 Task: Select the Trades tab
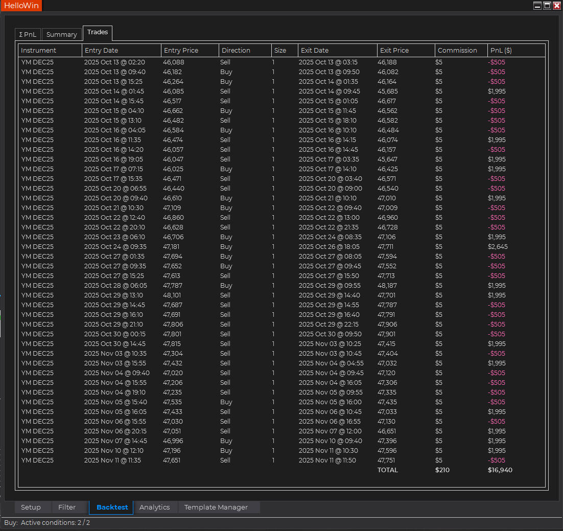pos(98,32)
